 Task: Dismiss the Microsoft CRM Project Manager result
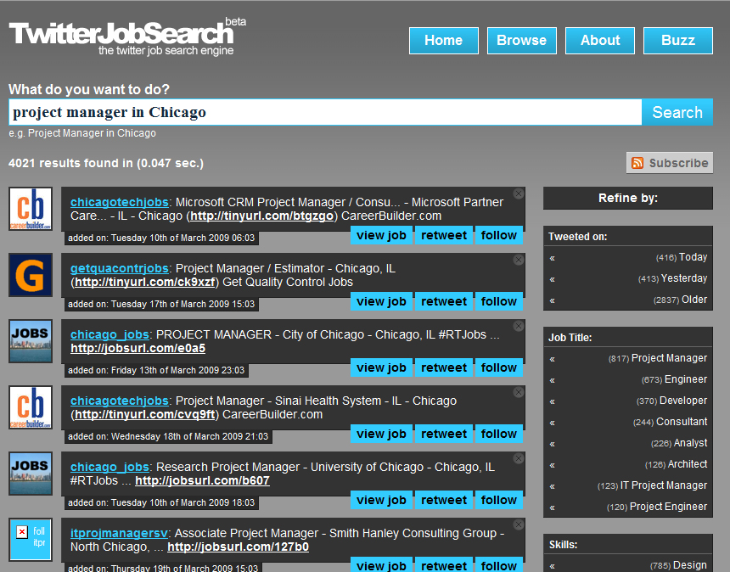518,193
